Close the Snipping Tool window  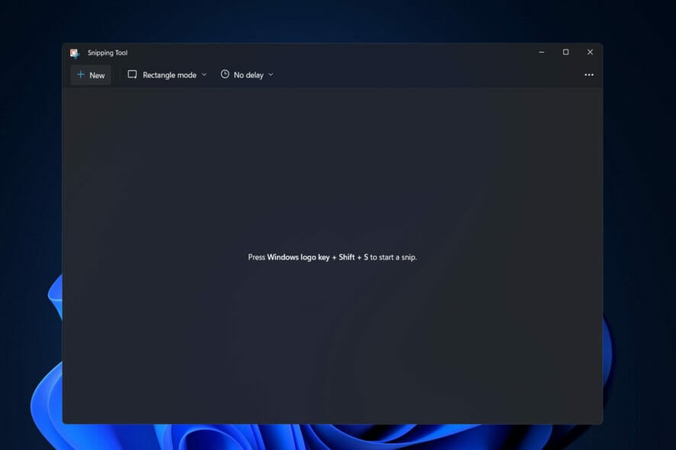point(591,52)
